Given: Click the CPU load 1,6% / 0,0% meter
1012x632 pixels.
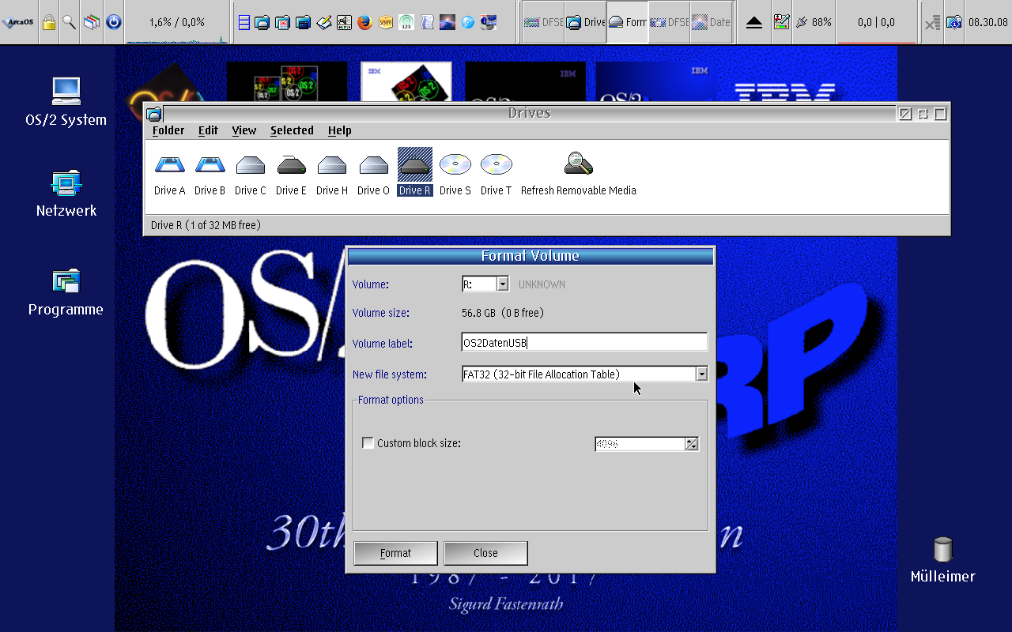Looking at the screenshot, I should (x=177, y=22).
